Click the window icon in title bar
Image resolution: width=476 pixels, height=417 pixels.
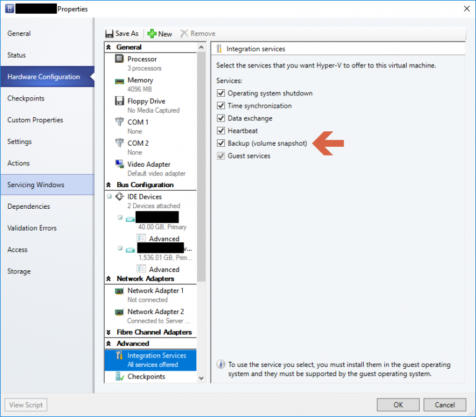[x=9, y=9]
